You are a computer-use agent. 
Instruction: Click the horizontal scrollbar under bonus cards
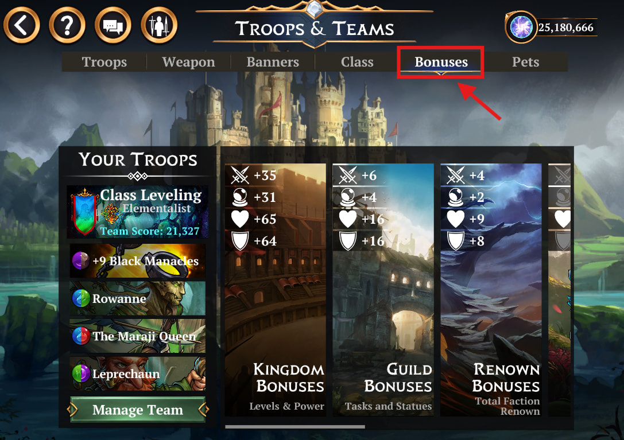295,427
